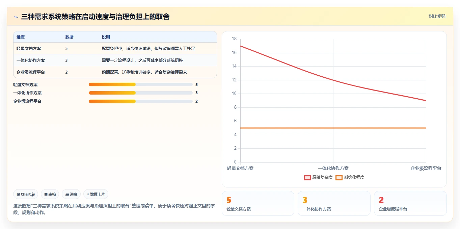Click the 企业级流程平台 x-axis chart label
This screenshot has width=460, height=229.
(426, 168)
